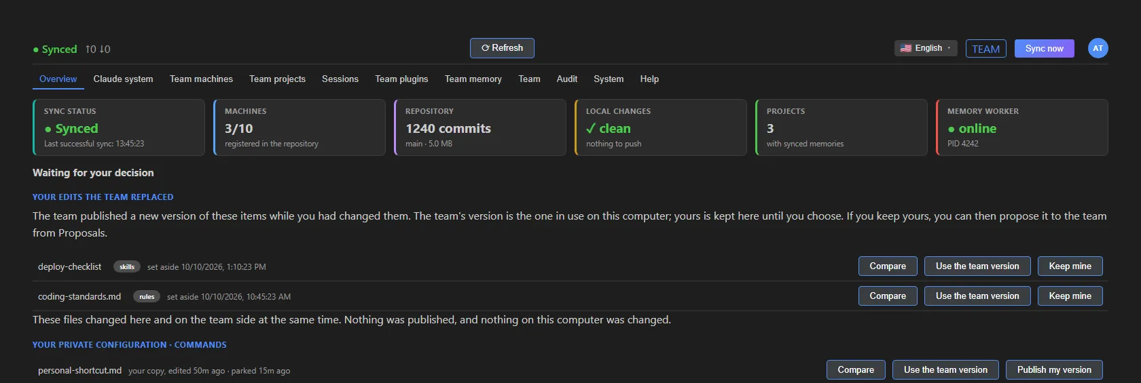The width and height of the screenshot is (1141, 383).
Task: Click 'set aside 10/10/2026, 1:10:23 PM' text
Action: (206, 267)
